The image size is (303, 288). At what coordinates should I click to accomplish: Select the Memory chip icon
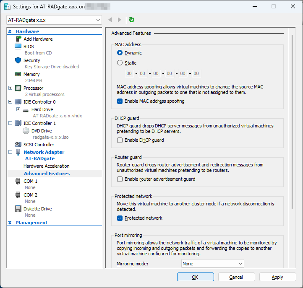tap(18, 74)
